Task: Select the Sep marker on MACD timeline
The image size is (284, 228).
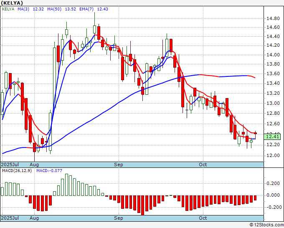Action: 119,218
